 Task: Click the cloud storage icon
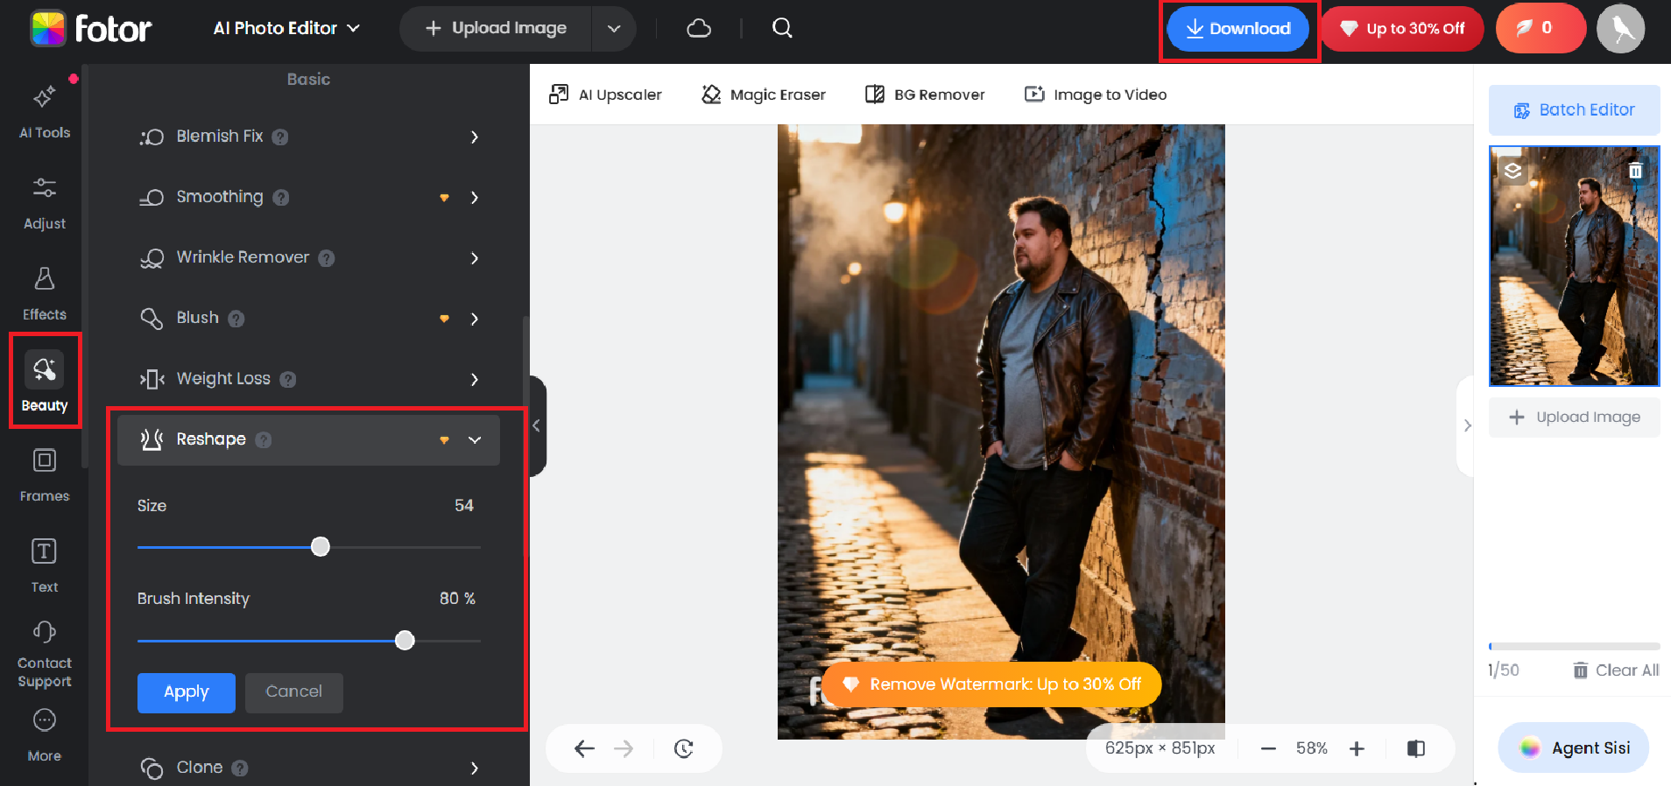(699, 29)
